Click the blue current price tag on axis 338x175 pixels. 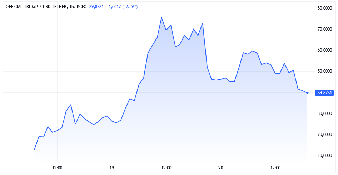tap(324, 93)
